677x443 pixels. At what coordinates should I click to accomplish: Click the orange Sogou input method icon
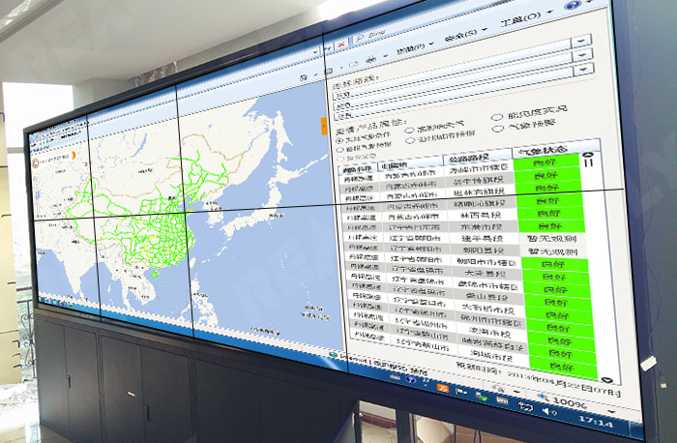[x=442, y=389]
